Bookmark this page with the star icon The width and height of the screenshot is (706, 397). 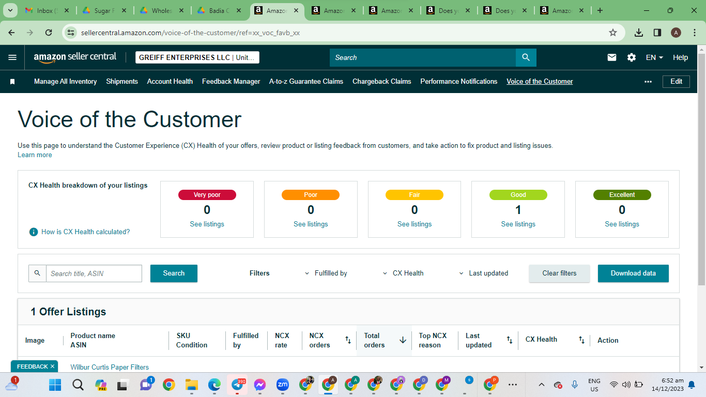(x=613, y=33)
